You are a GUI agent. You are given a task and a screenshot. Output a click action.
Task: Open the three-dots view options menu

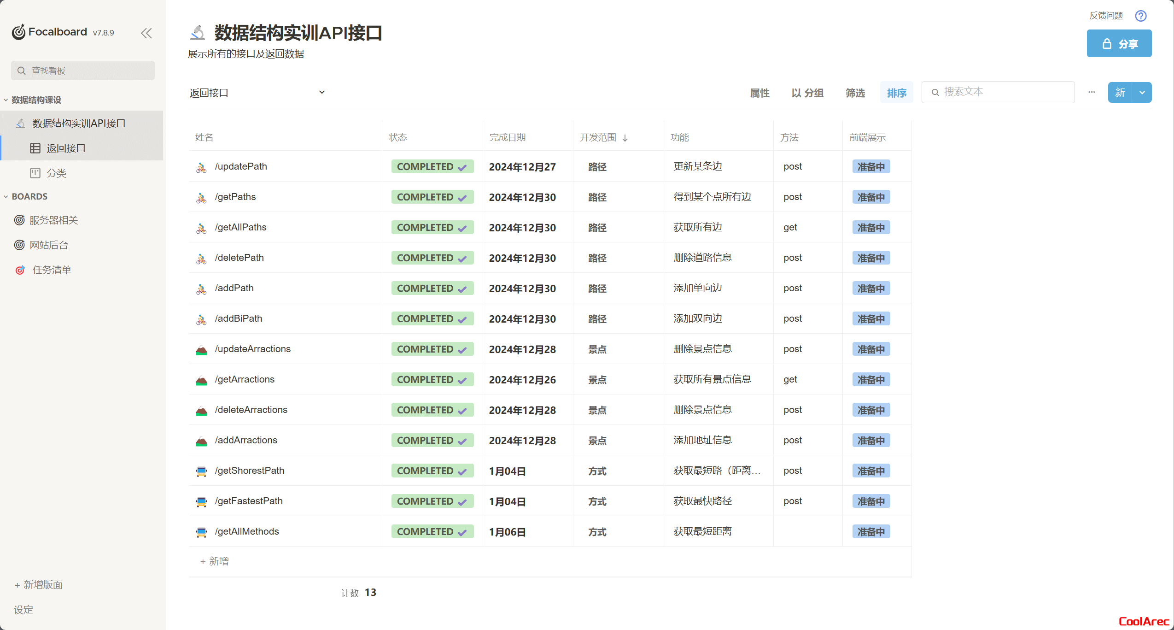(1092, 92)
